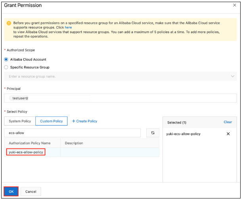Click the Clear link in Selected panel
The width and height of the screenshot is (243, 200).
(x=228, y=122)
